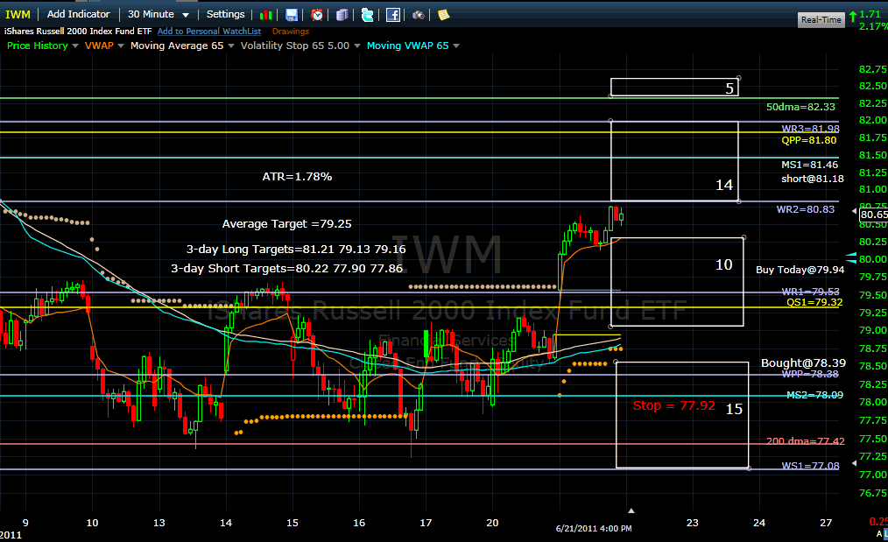The image size is (888, 542).
Task: Share the chart on Facebook
Action: coord(393,15)
